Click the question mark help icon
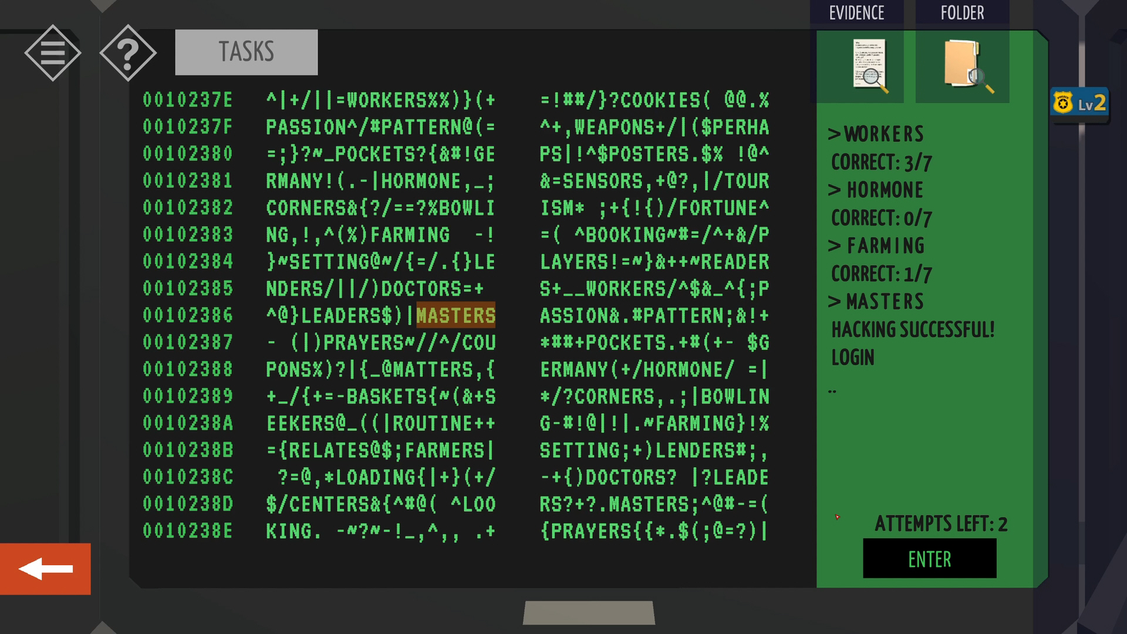This screenshot has width=1127, height=634. point(128,53)
